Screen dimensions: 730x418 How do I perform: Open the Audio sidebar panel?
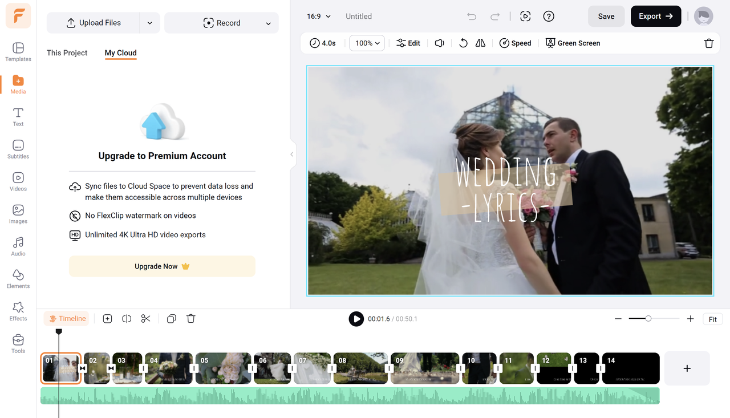pos(18,247)
